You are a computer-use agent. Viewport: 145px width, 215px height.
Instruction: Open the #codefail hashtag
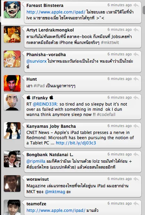[x=106, y=115]
